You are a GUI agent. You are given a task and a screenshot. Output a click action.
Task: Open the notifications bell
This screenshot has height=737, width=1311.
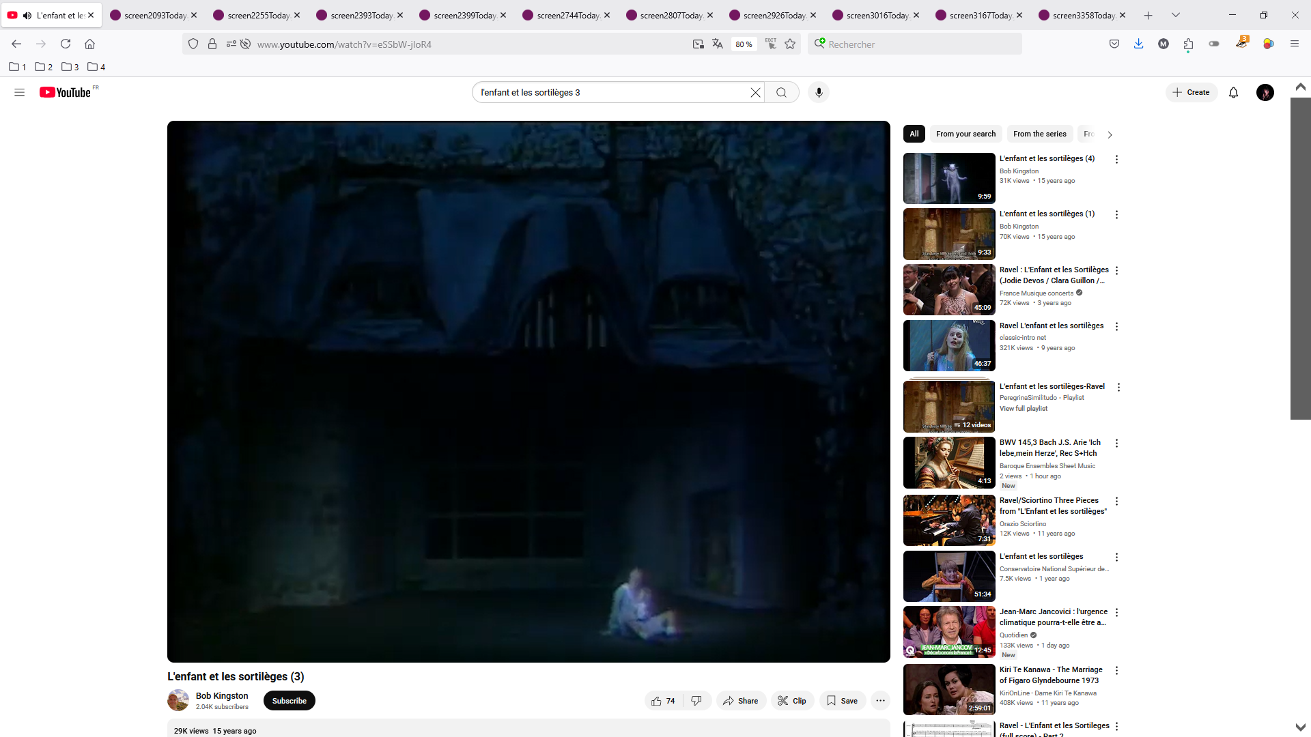coord(1233,92)
